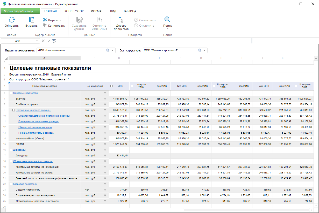Click the Обновить refresh icon
The height and width of the screenshot is (213, 319).
[x=12, y=20]
